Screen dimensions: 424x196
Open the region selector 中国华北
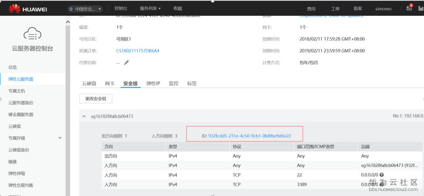[x=86, y=9]
